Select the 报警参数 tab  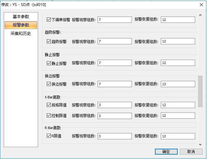pos(21,25)
